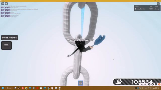Screen dimensions: 161x90
Task: Open the calendar app in the taskbar
Action: [x=41, y=88]
